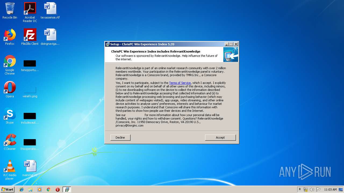Launch Opera from the taskbar
The image size is (344, 193).
(58, 190)
